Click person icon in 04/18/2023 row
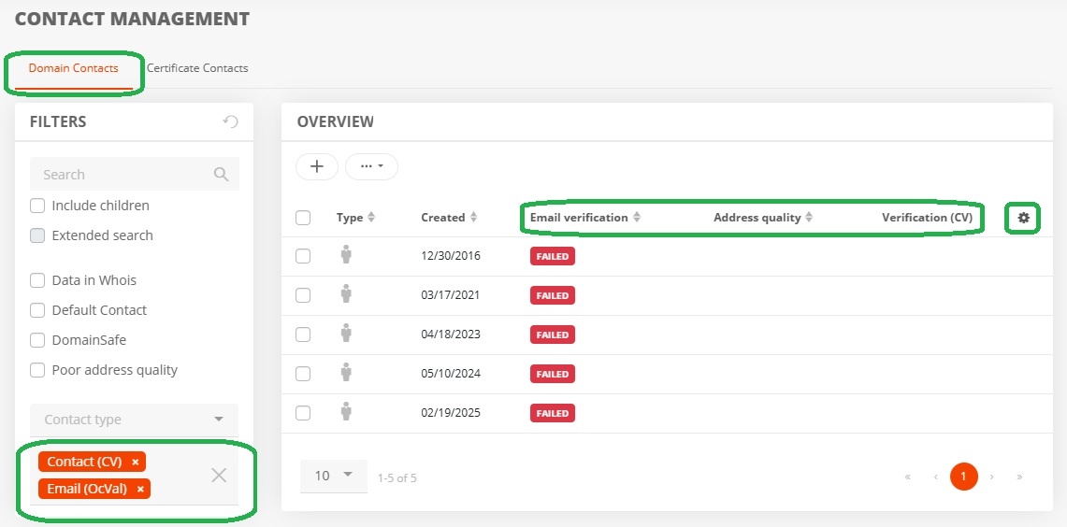 (x=346, y=334)
